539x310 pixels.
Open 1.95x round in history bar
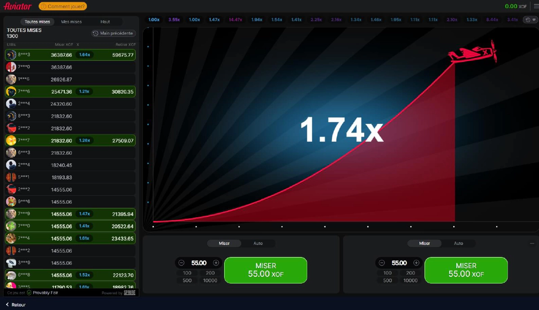pos(396,20)
